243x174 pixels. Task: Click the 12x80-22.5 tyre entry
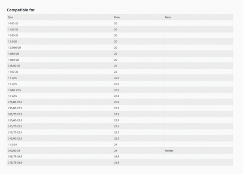coord(15,90)
